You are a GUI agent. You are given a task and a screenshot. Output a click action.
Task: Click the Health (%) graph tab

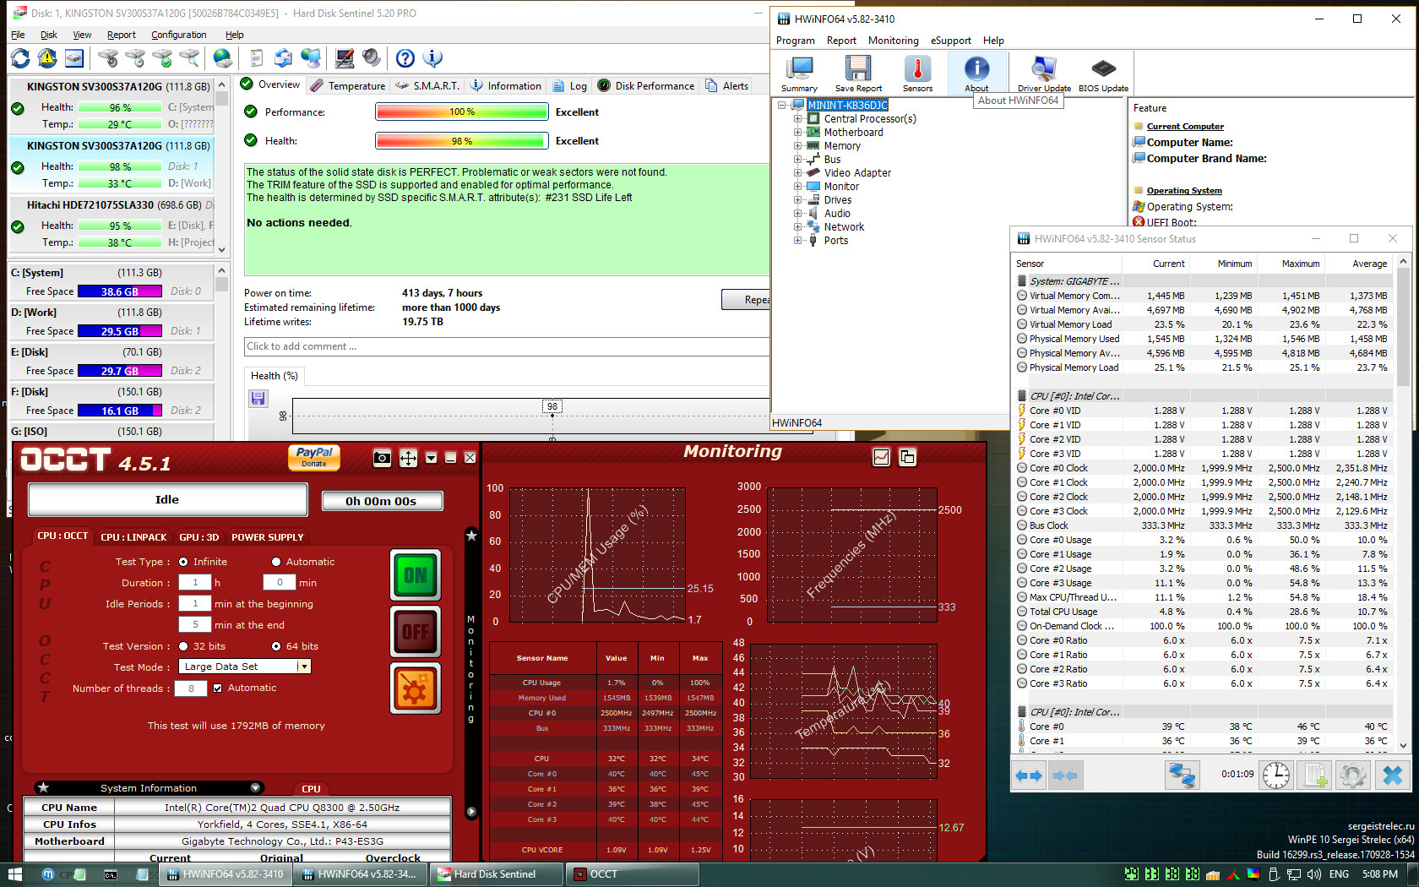point(274,376)
